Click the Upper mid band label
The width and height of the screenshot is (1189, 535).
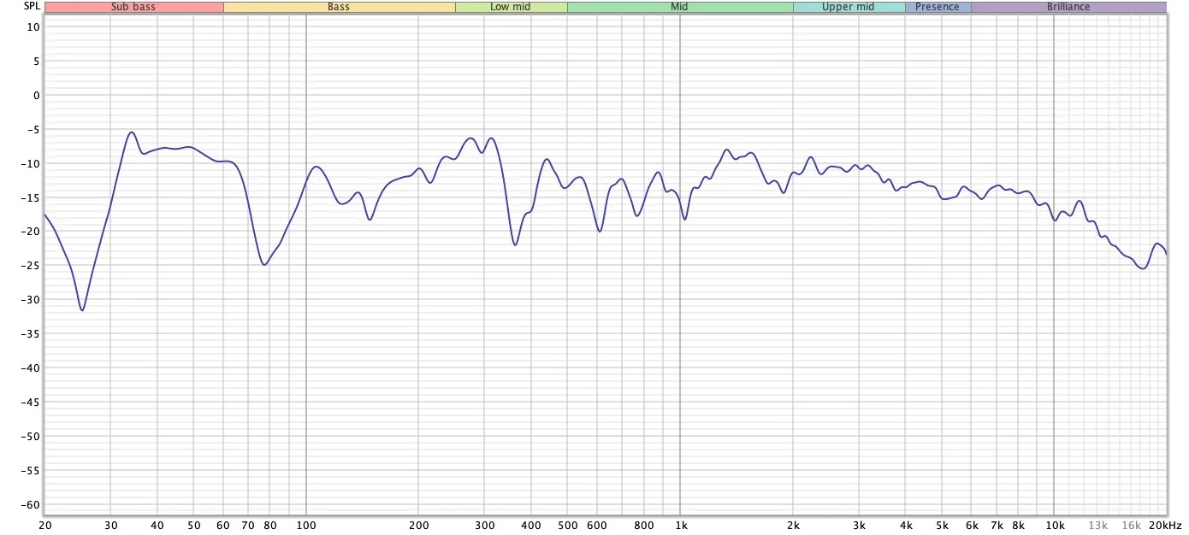click(x=849, y=7)
